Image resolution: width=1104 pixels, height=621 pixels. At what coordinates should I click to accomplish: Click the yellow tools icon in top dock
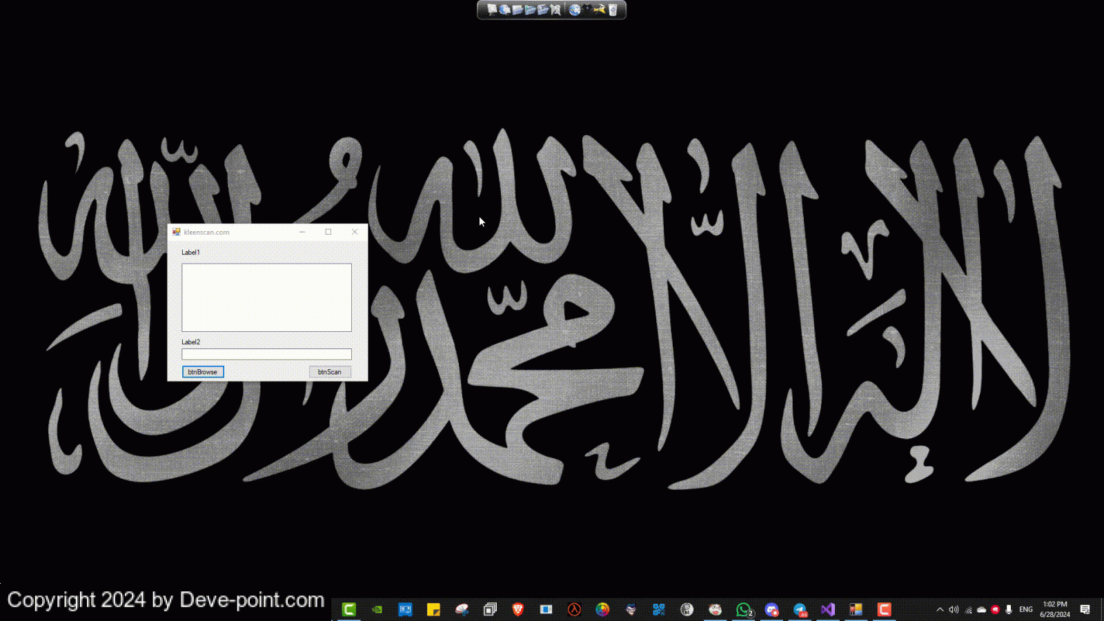click(600, 10)
